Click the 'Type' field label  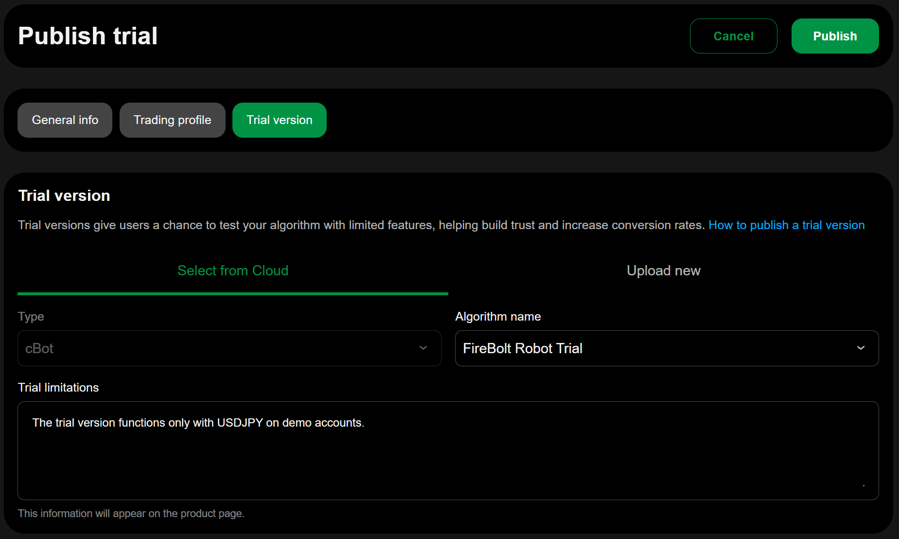31,317
